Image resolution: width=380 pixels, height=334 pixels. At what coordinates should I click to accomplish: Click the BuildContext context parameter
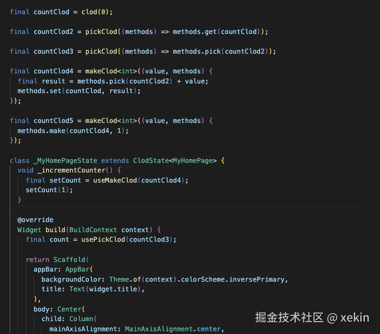pos(110,229)
